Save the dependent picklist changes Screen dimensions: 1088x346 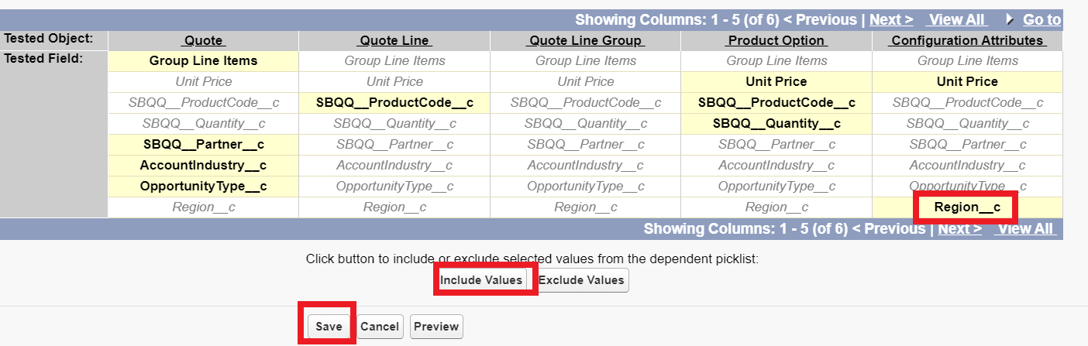pos(329,327)
